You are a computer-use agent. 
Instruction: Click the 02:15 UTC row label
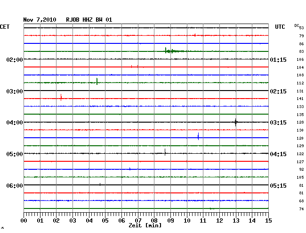(x=278, y=92)
